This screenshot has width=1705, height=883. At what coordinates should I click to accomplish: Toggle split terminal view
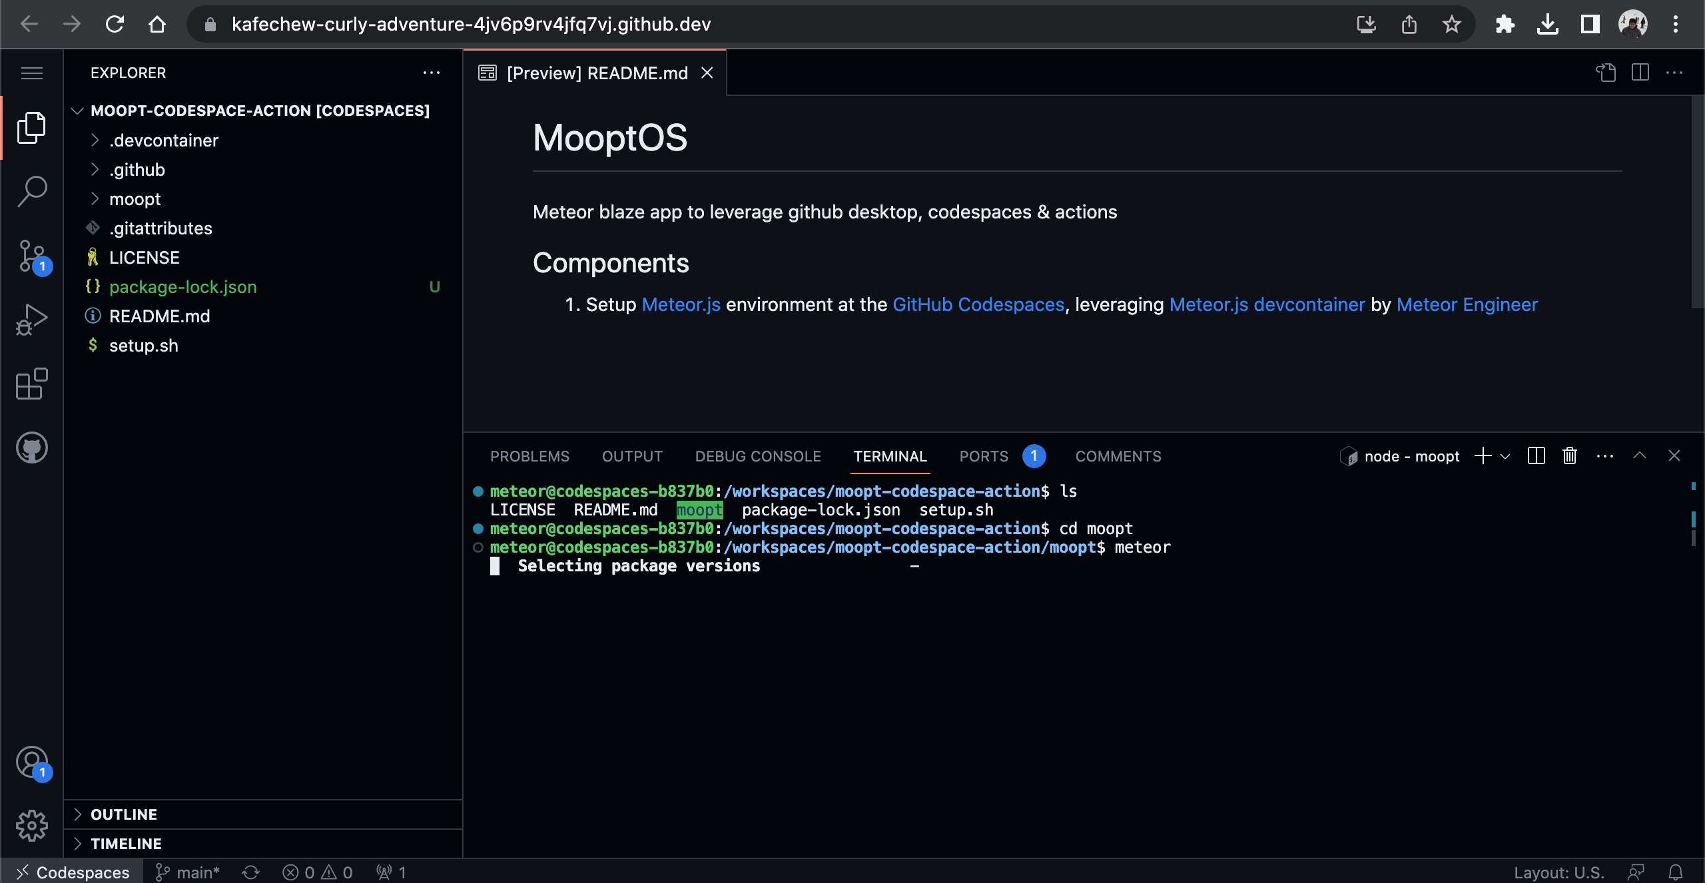[1536, 455]
